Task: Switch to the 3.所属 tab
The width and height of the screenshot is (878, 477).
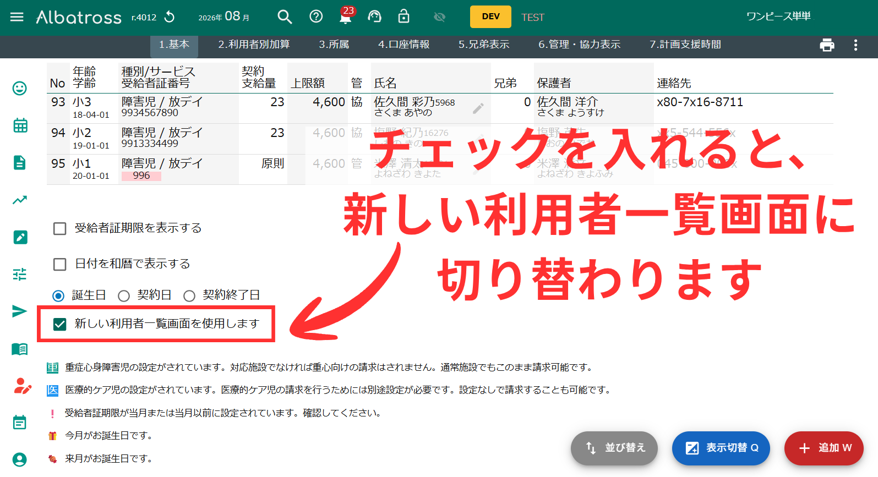Action: pyautogui.click(x=334, y=45)
